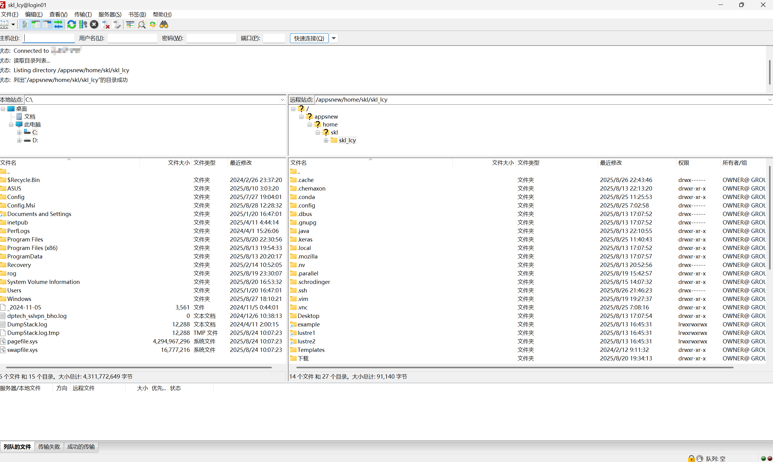Select the remote .schrodinger folder
This screenshot has width=773, height=462.
pyautogui.click(x=313, y=282)
